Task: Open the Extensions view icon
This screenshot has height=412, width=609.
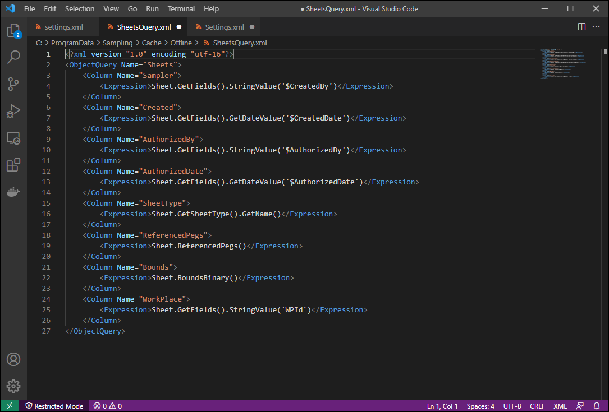Action: pyautogui.click(x=13, y=165)
